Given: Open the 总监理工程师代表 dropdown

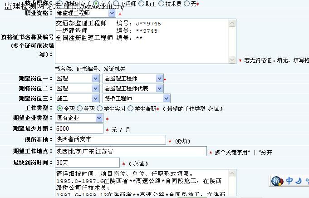Looking at the screenshot, I should pos(159,89).
